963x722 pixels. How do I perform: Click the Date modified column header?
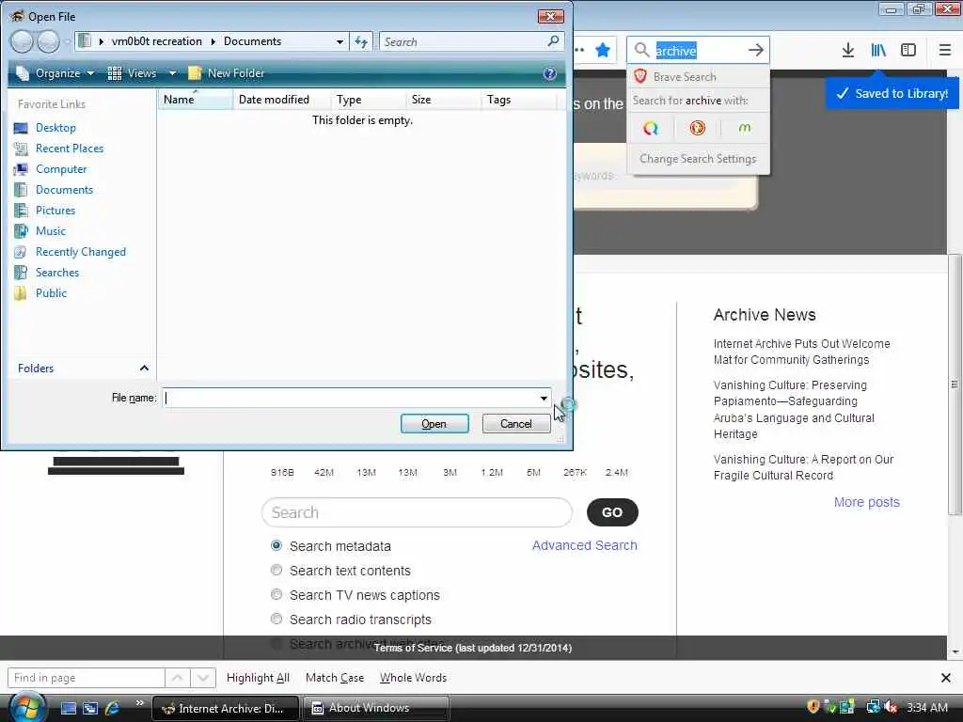tap(282, 100)
